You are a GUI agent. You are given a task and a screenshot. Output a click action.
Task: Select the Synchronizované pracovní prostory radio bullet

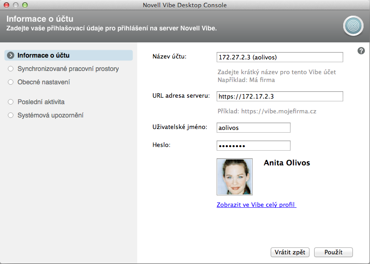[11, 69]
